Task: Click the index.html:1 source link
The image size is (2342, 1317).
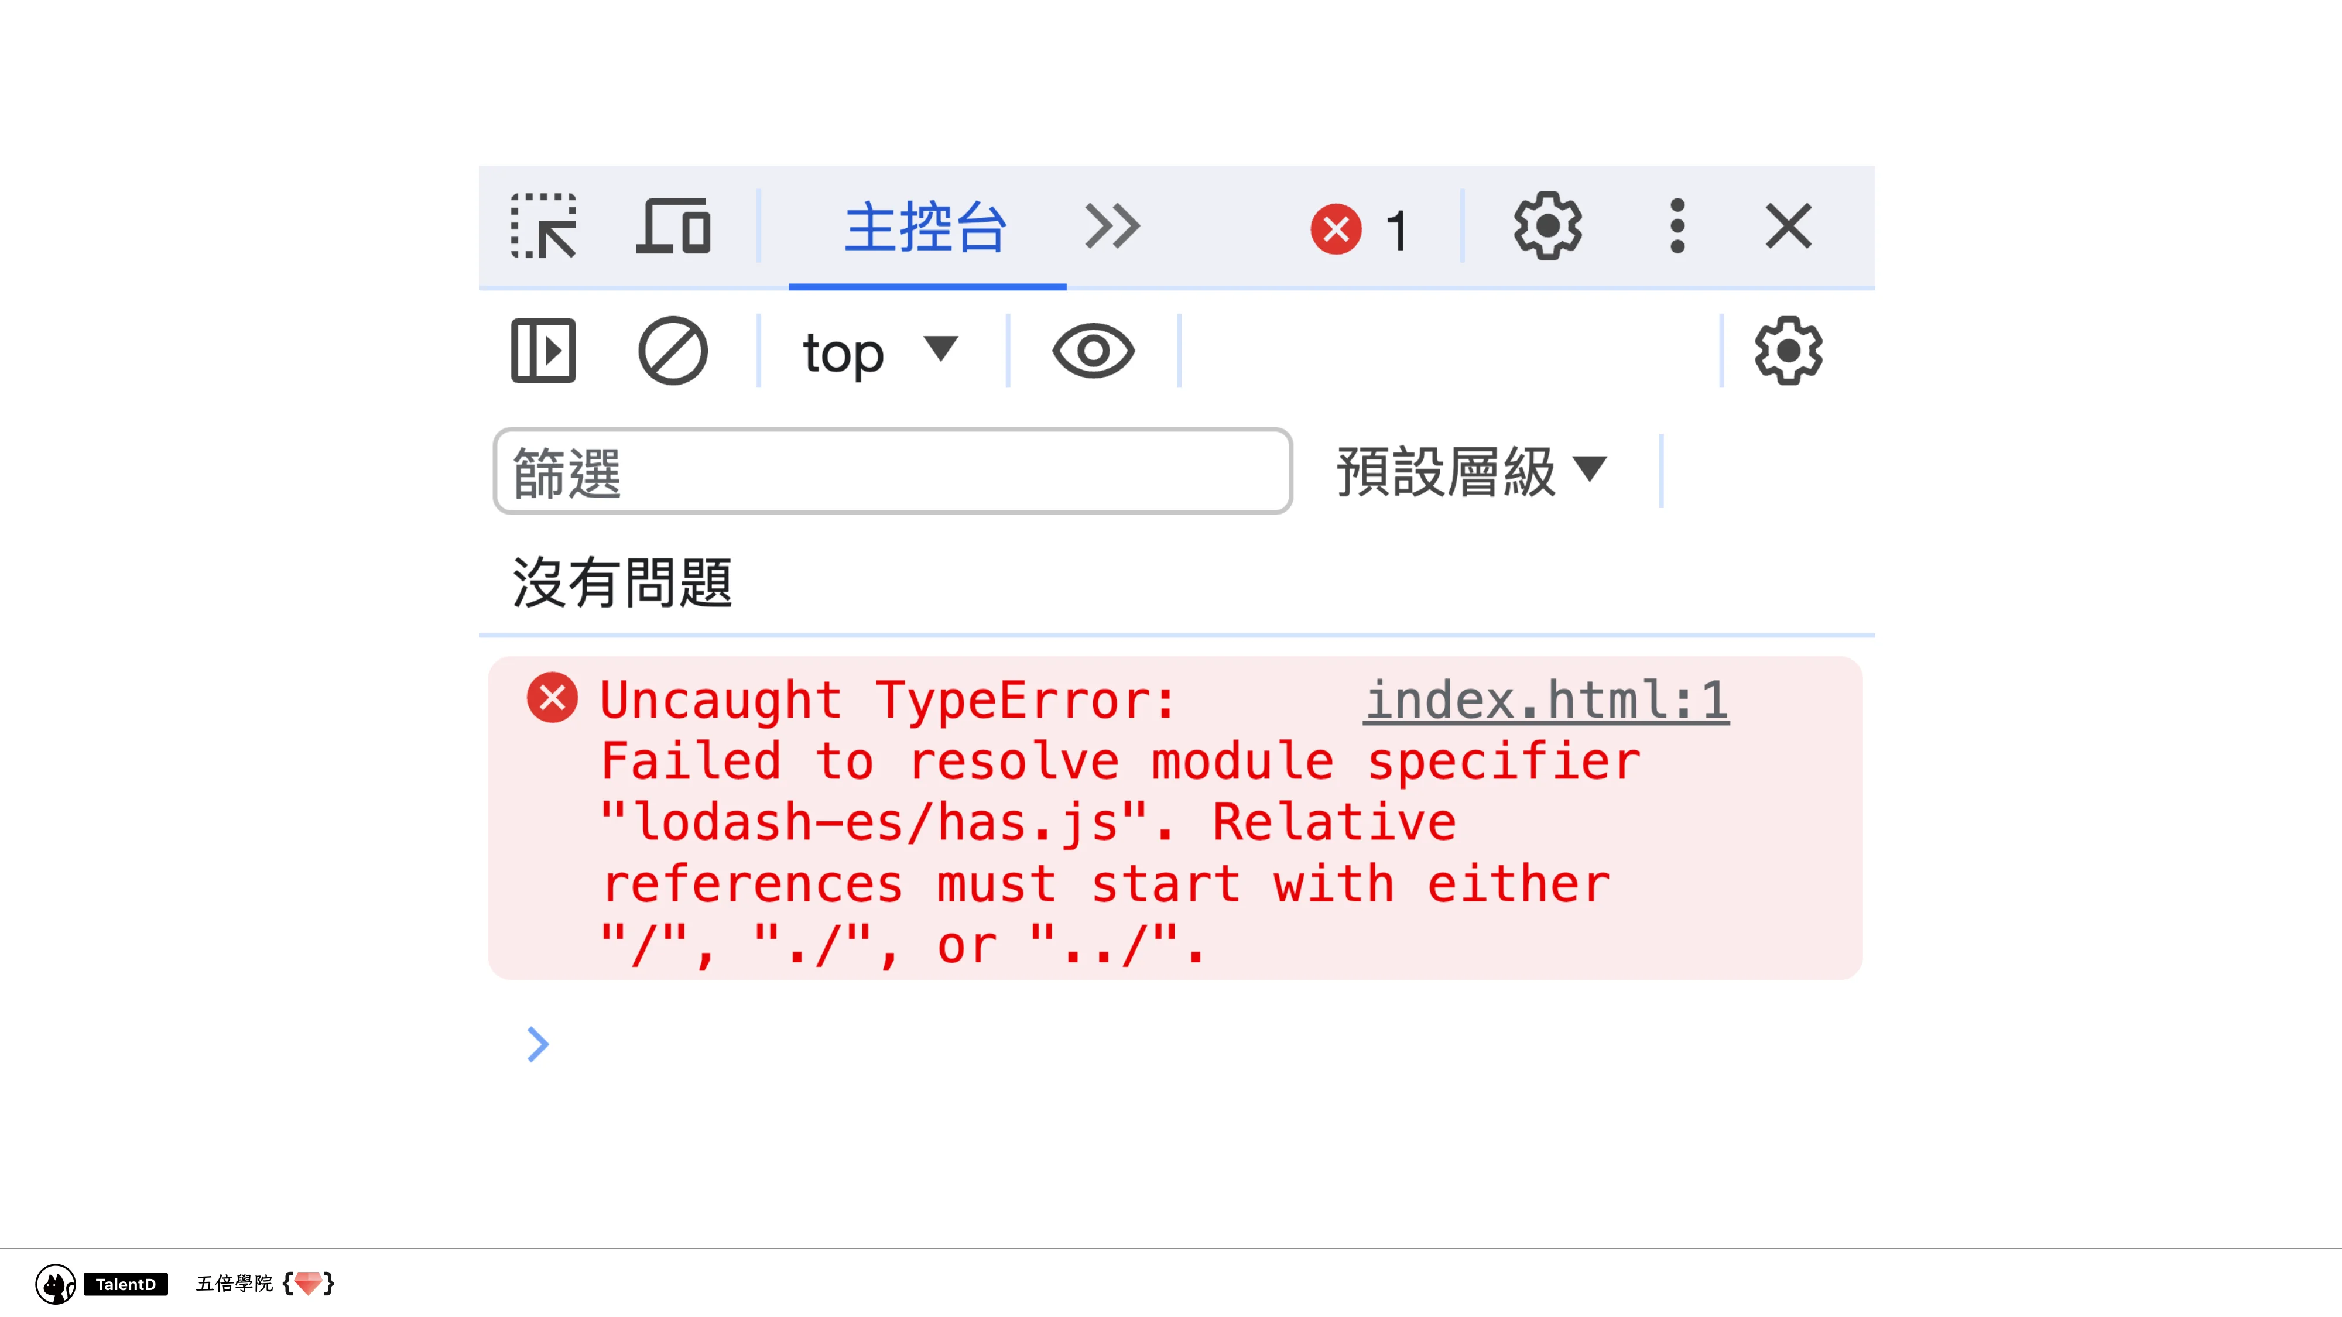Action: coord(1546,700)
